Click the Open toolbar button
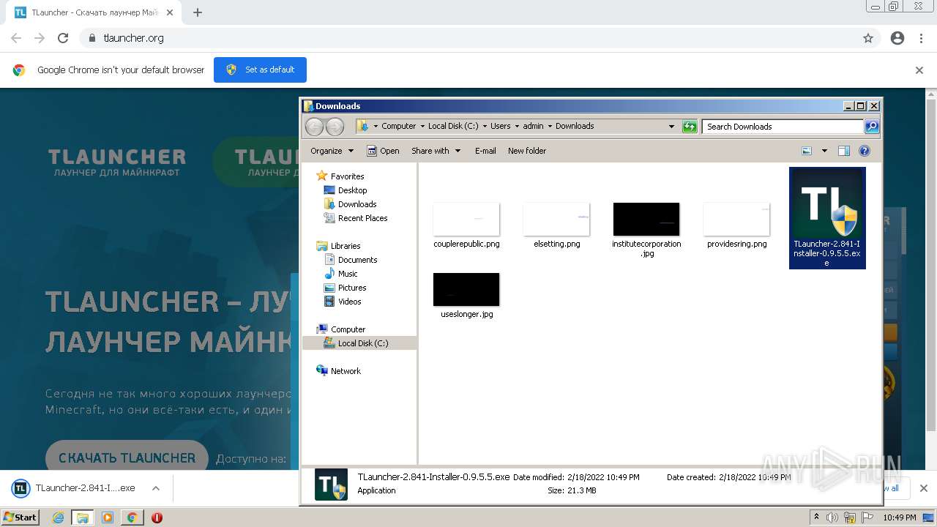The height and width of the screenshot is (527, 937). pos(383,151)
